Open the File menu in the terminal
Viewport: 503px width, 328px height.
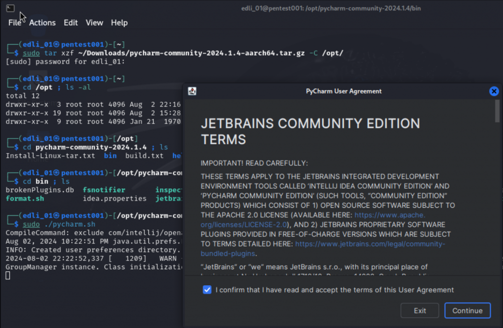(15, 23)
